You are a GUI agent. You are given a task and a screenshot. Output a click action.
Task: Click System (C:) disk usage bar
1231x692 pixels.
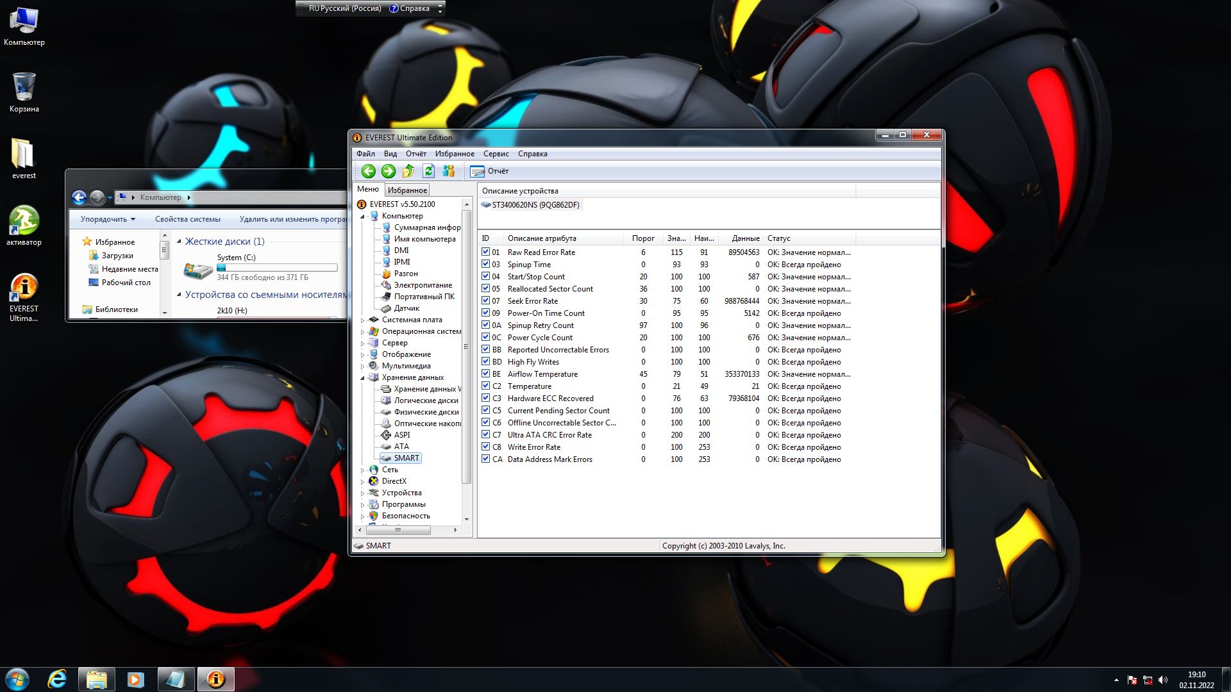click(x=277, y=268)
